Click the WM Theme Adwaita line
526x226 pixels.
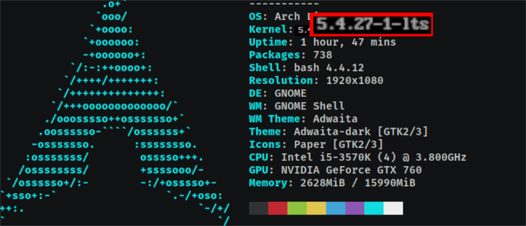pos(303,119)
